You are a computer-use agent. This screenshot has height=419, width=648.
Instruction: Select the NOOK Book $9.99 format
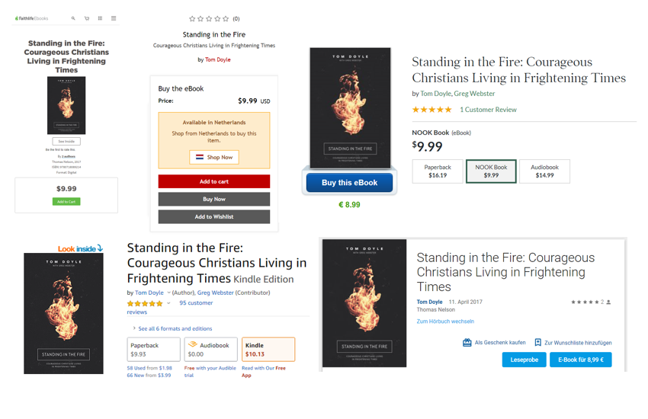click(x=491, y=171)
